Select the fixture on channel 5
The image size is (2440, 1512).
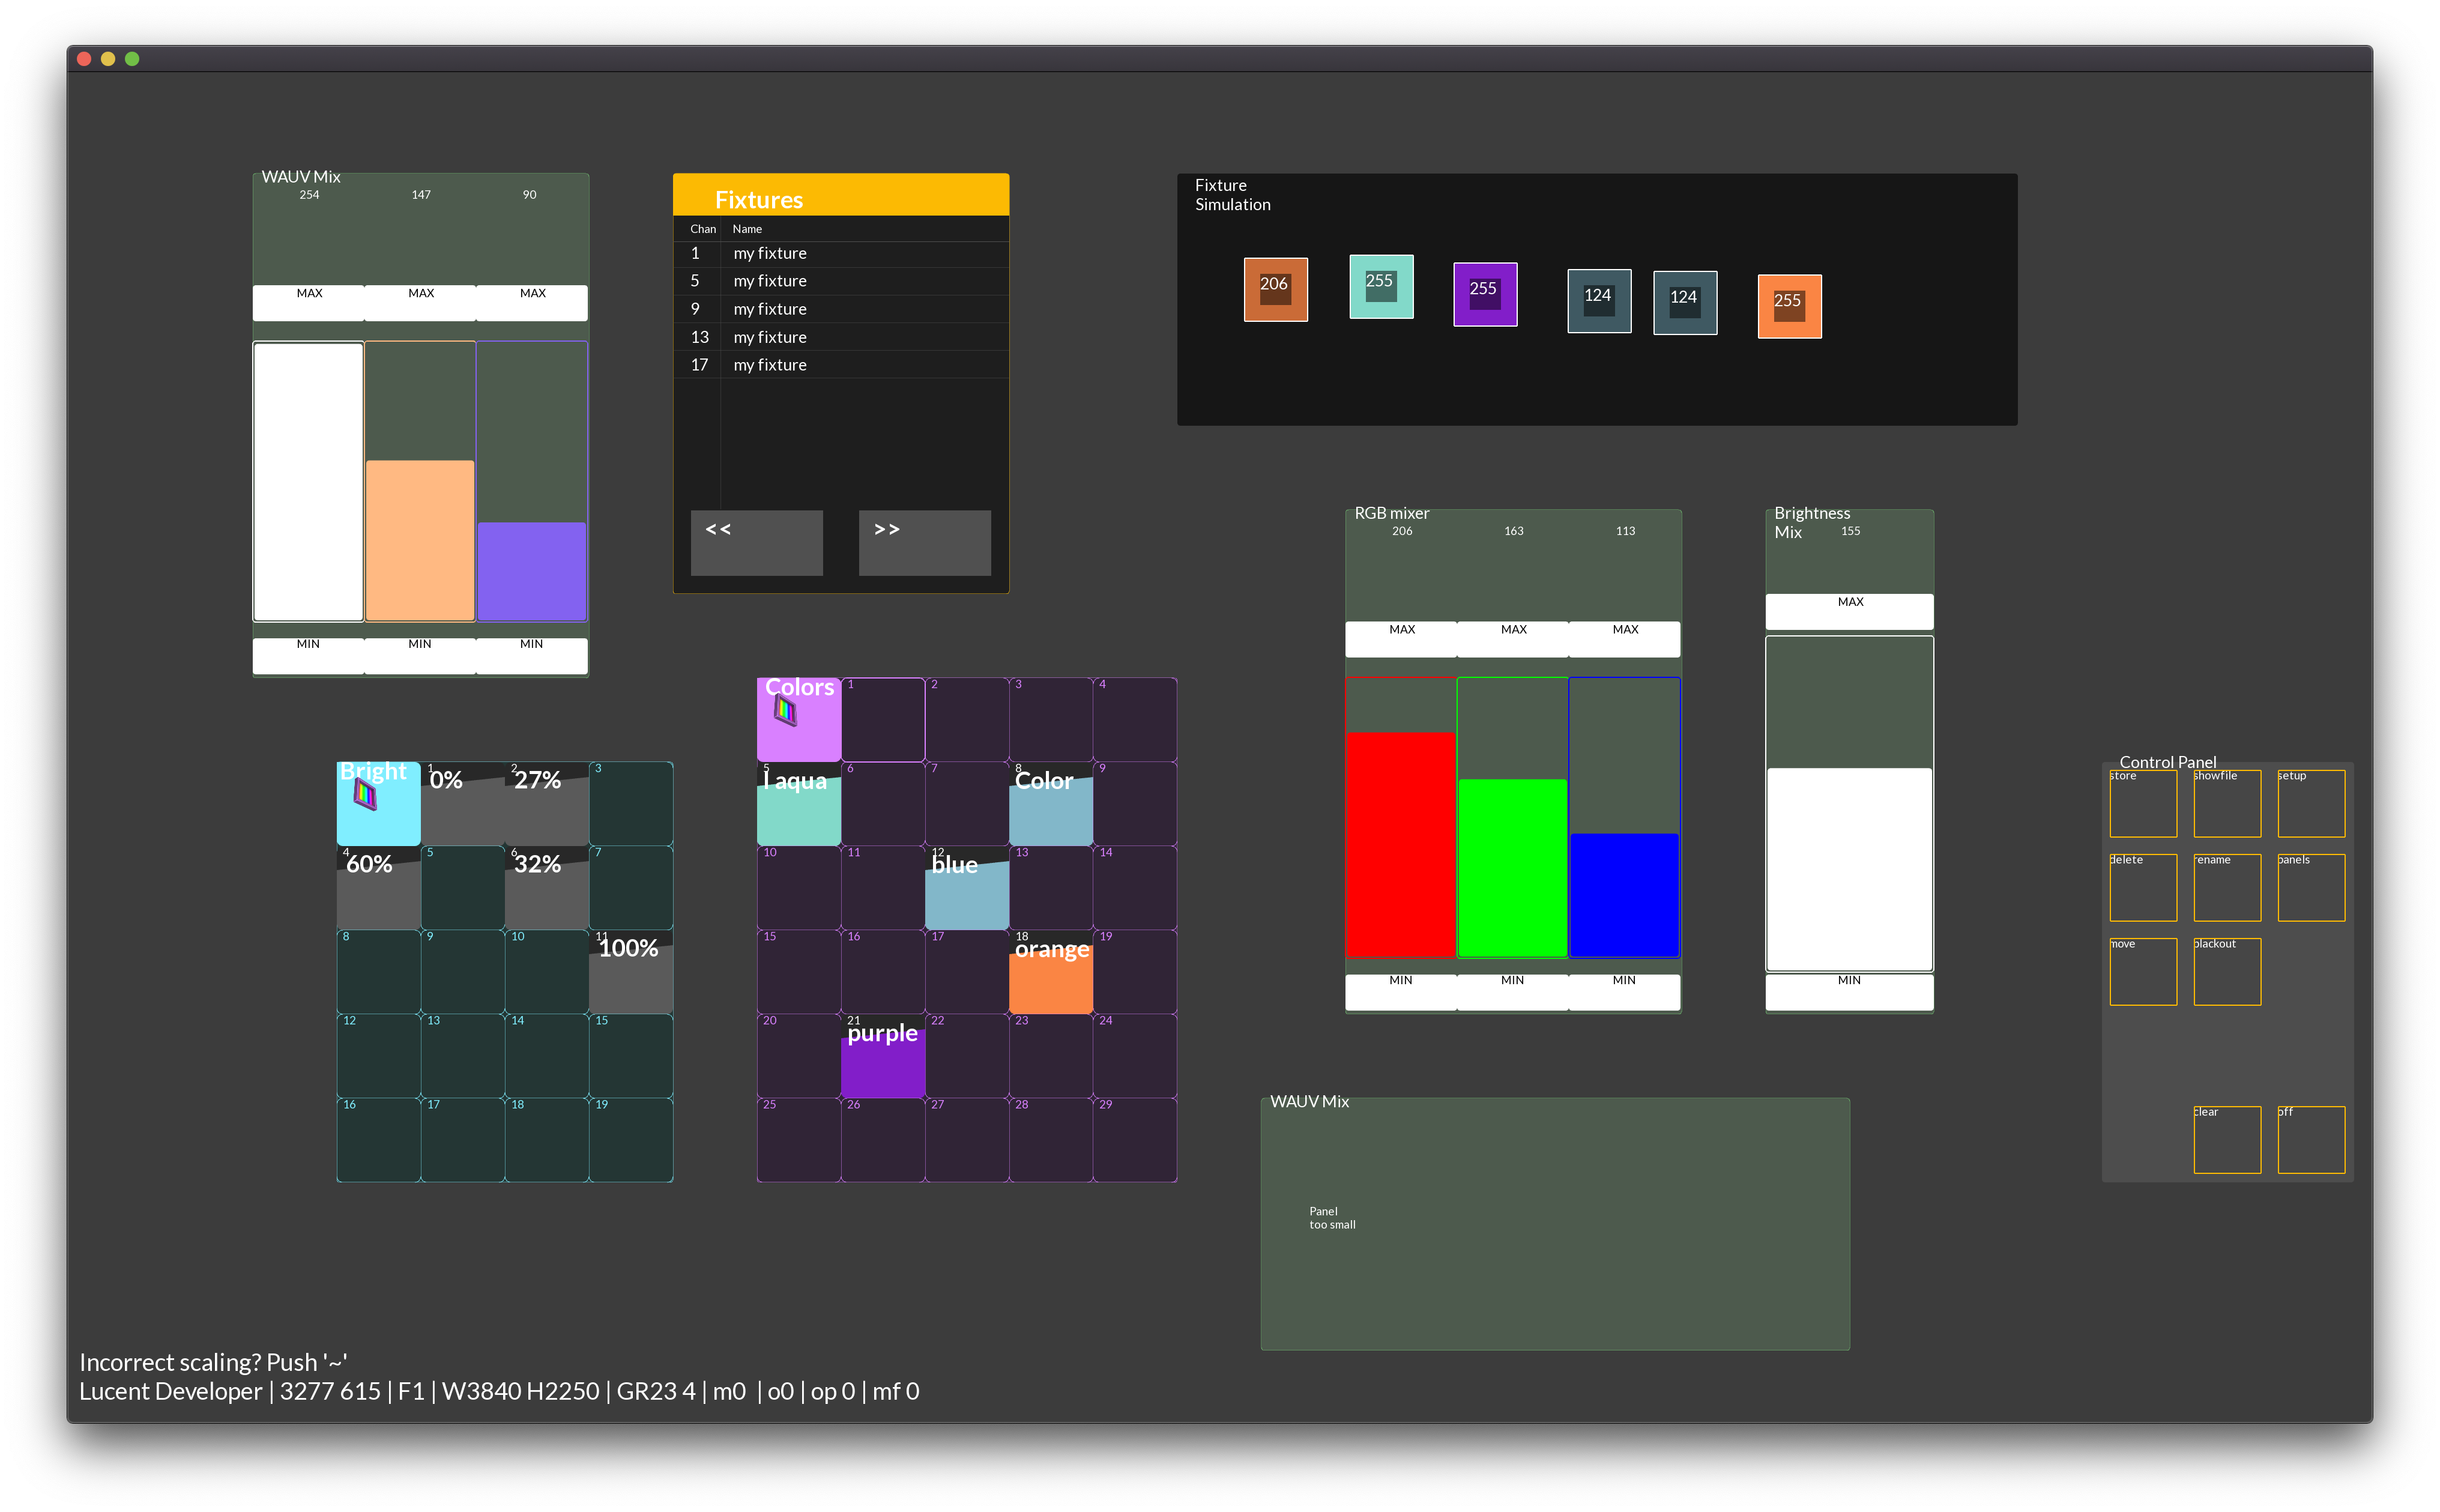(840, 281)
